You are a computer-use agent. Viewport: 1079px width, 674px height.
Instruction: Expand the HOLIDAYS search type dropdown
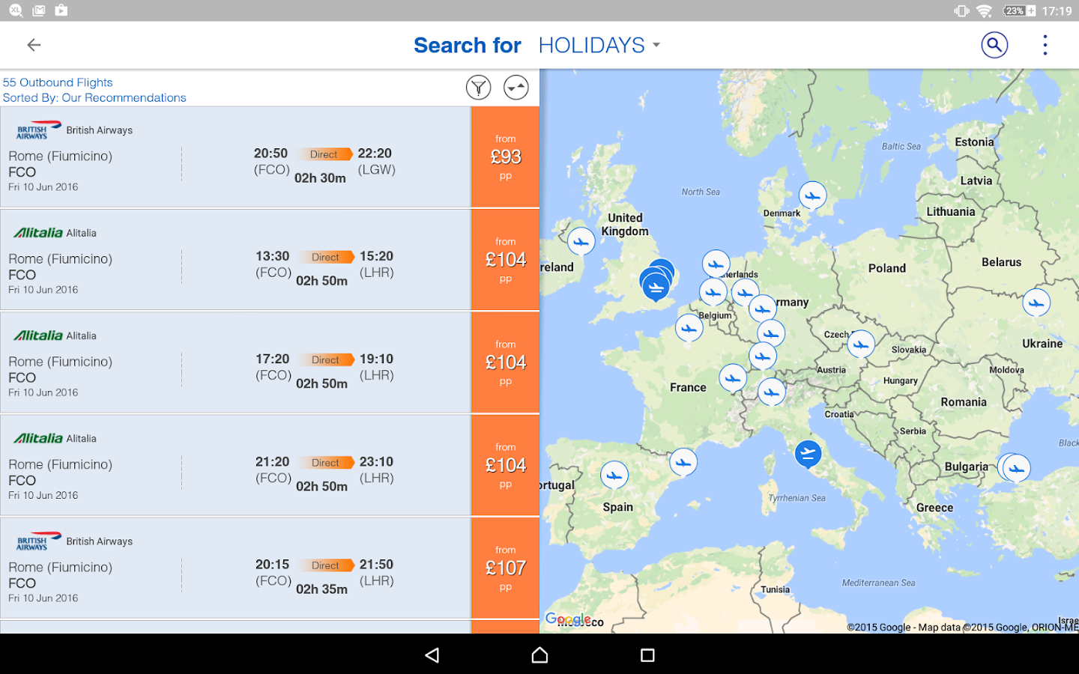(x=599, y=45)
